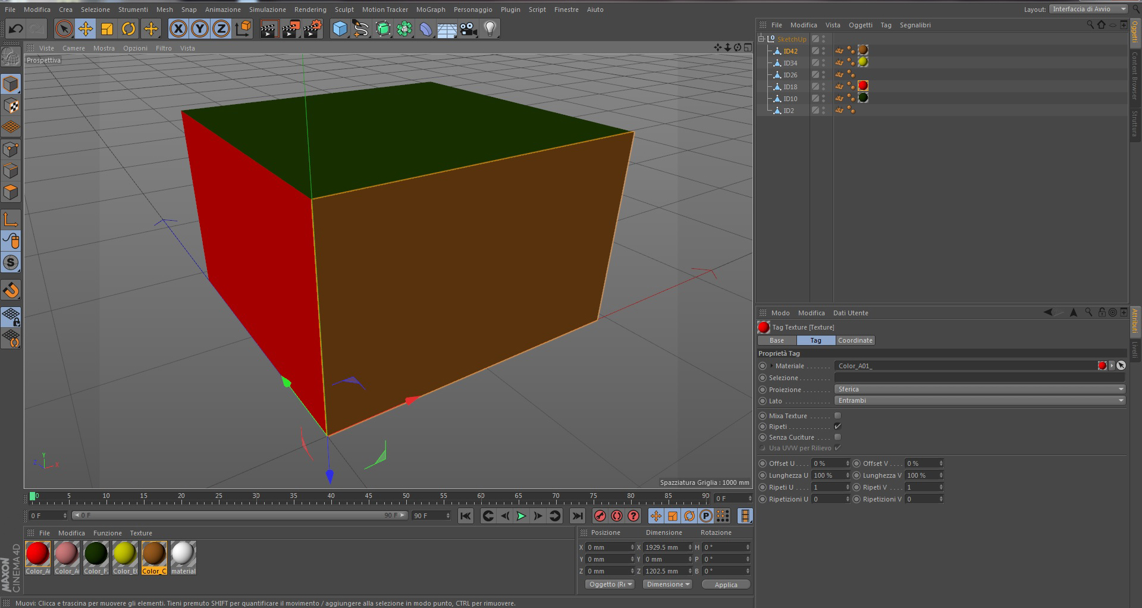Play the animation forward
The image size is (1142, 608).
(521, 516)
